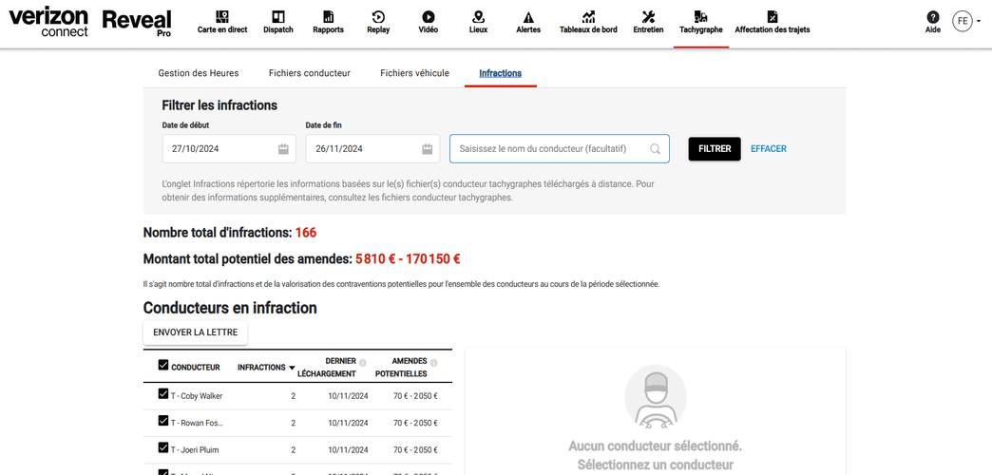
Task: Open the Tachygraphe section
Action: coord(700,23)
